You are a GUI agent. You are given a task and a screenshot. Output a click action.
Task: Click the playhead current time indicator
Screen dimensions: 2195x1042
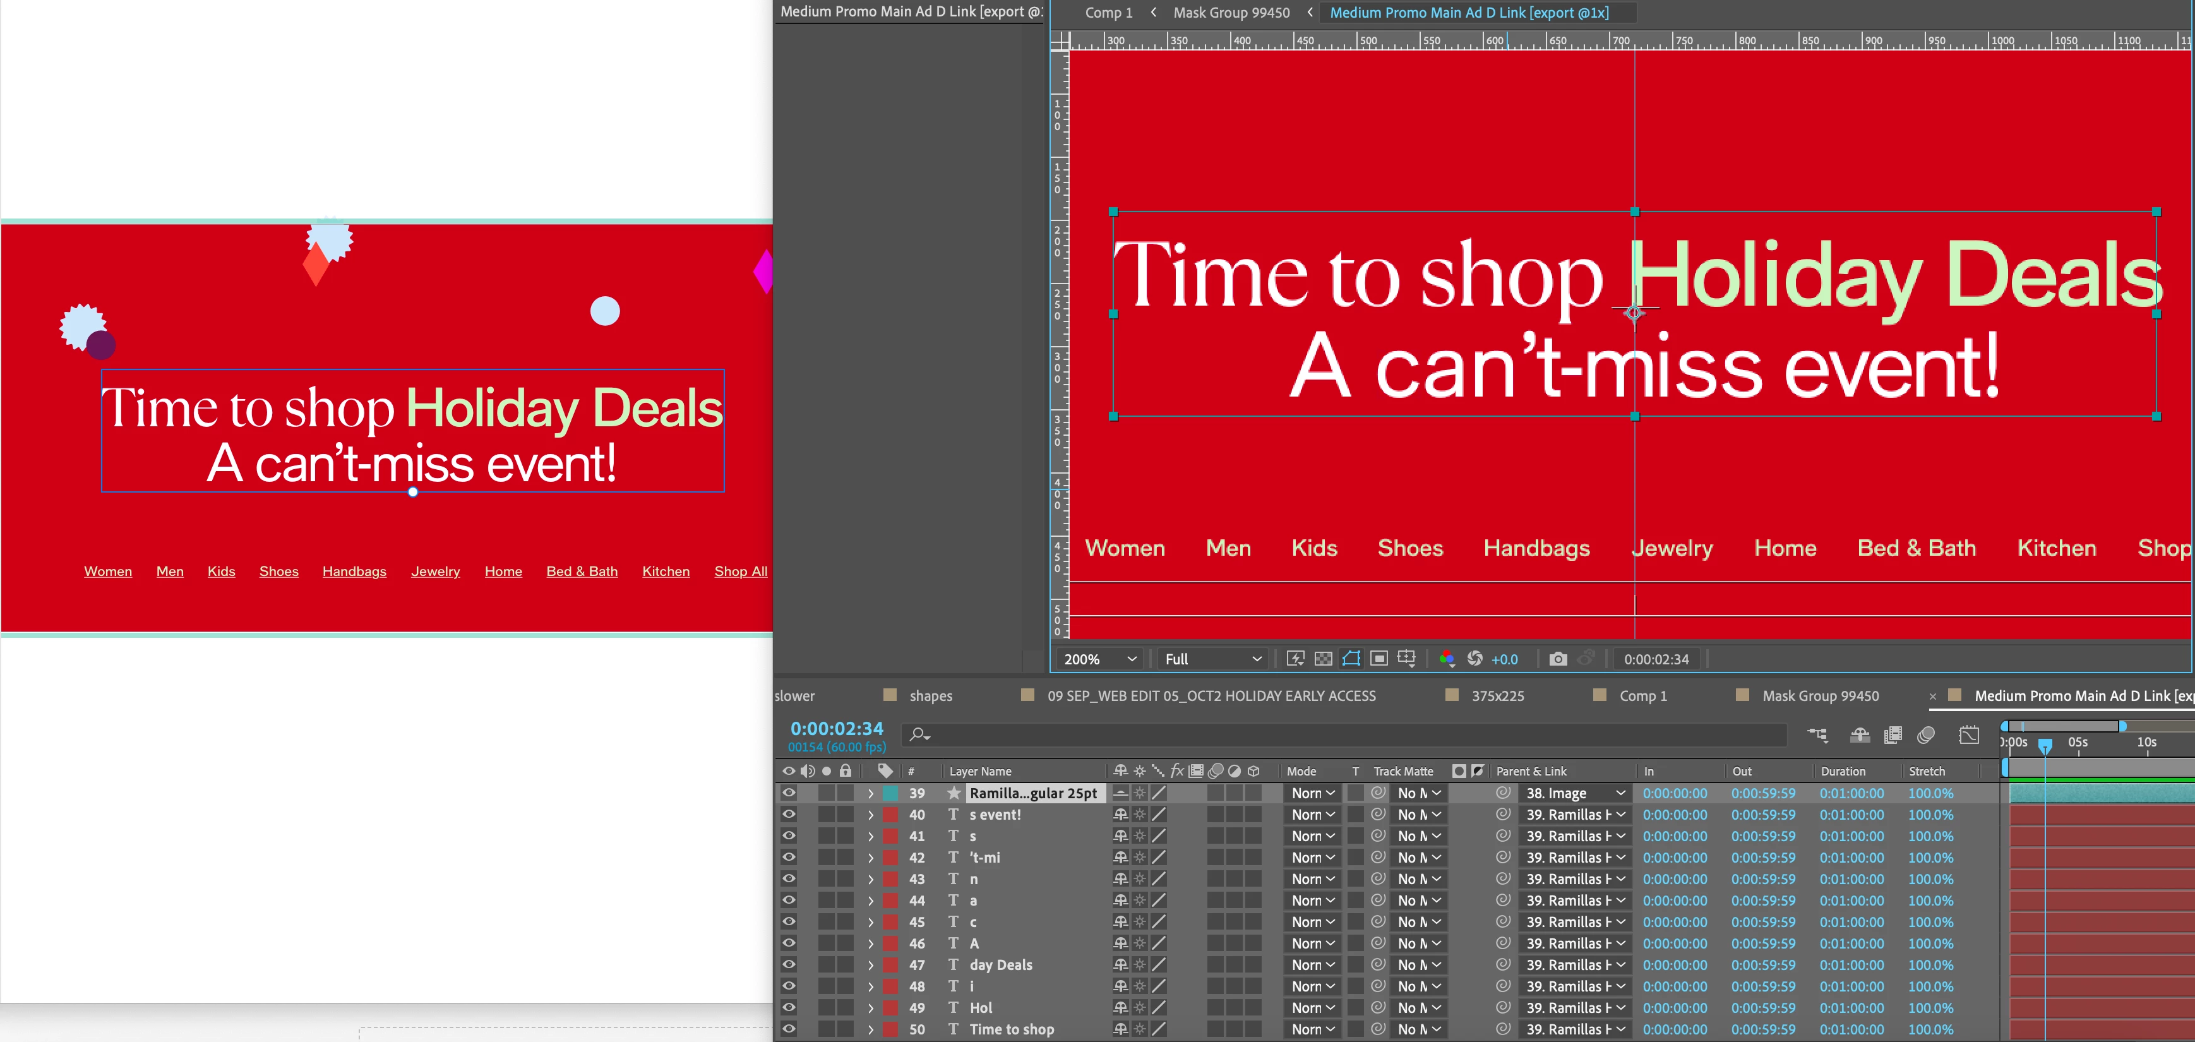2044,745
